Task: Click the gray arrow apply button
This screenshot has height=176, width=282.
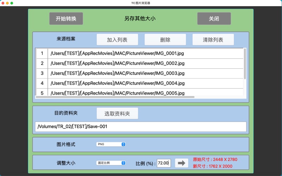Action: (182, 163)
